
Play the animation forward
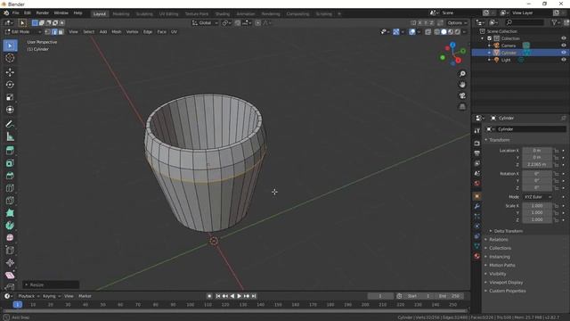click(x=240, y=296)
